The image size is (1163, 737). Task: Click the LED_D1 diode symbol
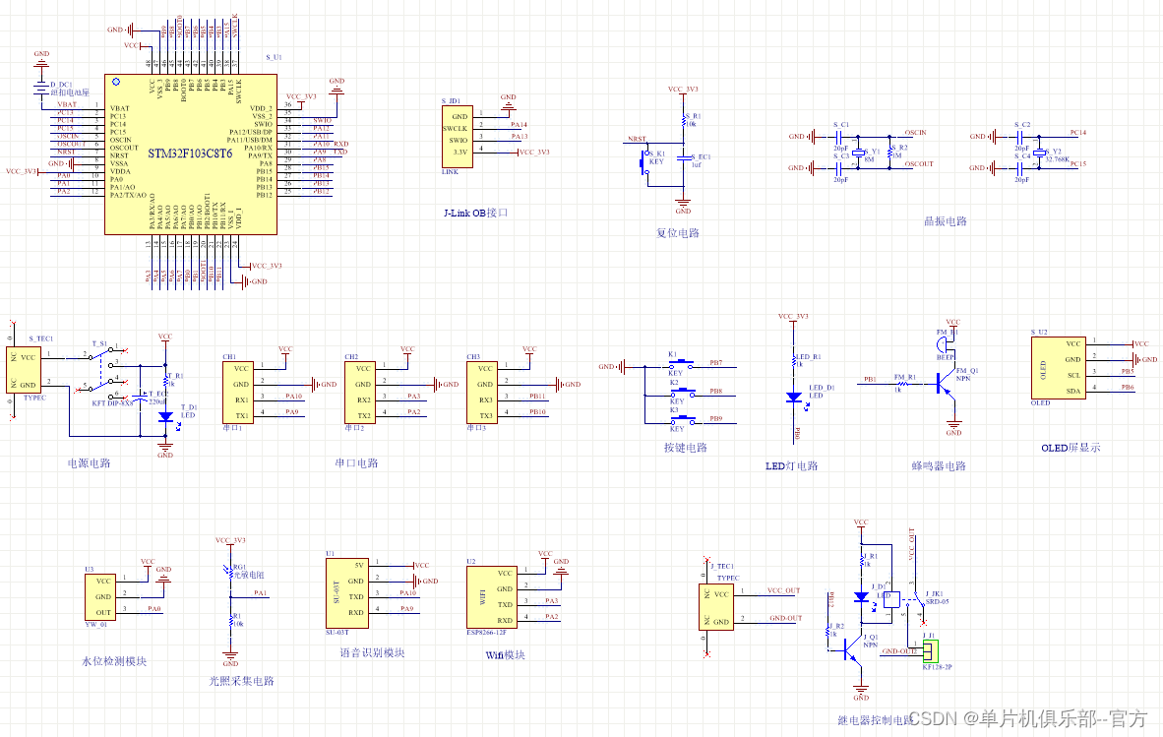[x=794, y=398]
